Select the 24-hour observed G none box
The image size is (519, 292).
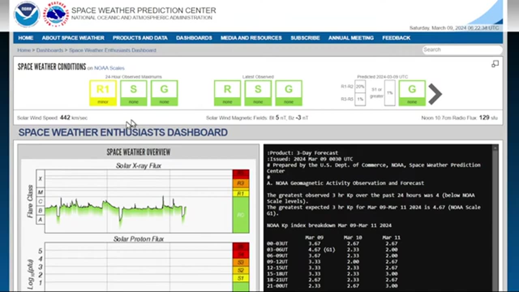click(x=164, y=93)
